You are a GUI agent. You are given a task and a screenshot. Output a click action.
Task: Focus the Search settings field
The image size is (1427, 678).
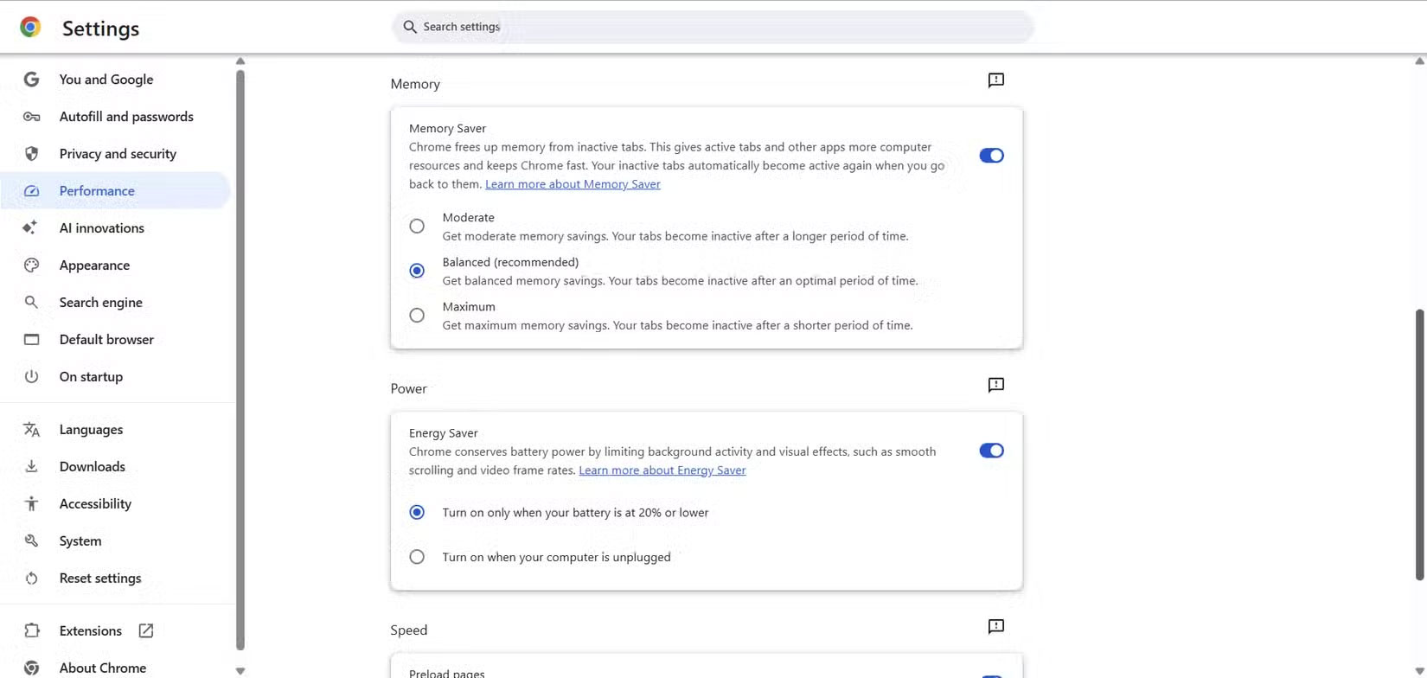713,27
